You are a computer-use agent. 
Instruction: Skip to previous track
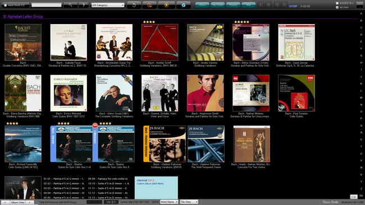tap(277, 5)
